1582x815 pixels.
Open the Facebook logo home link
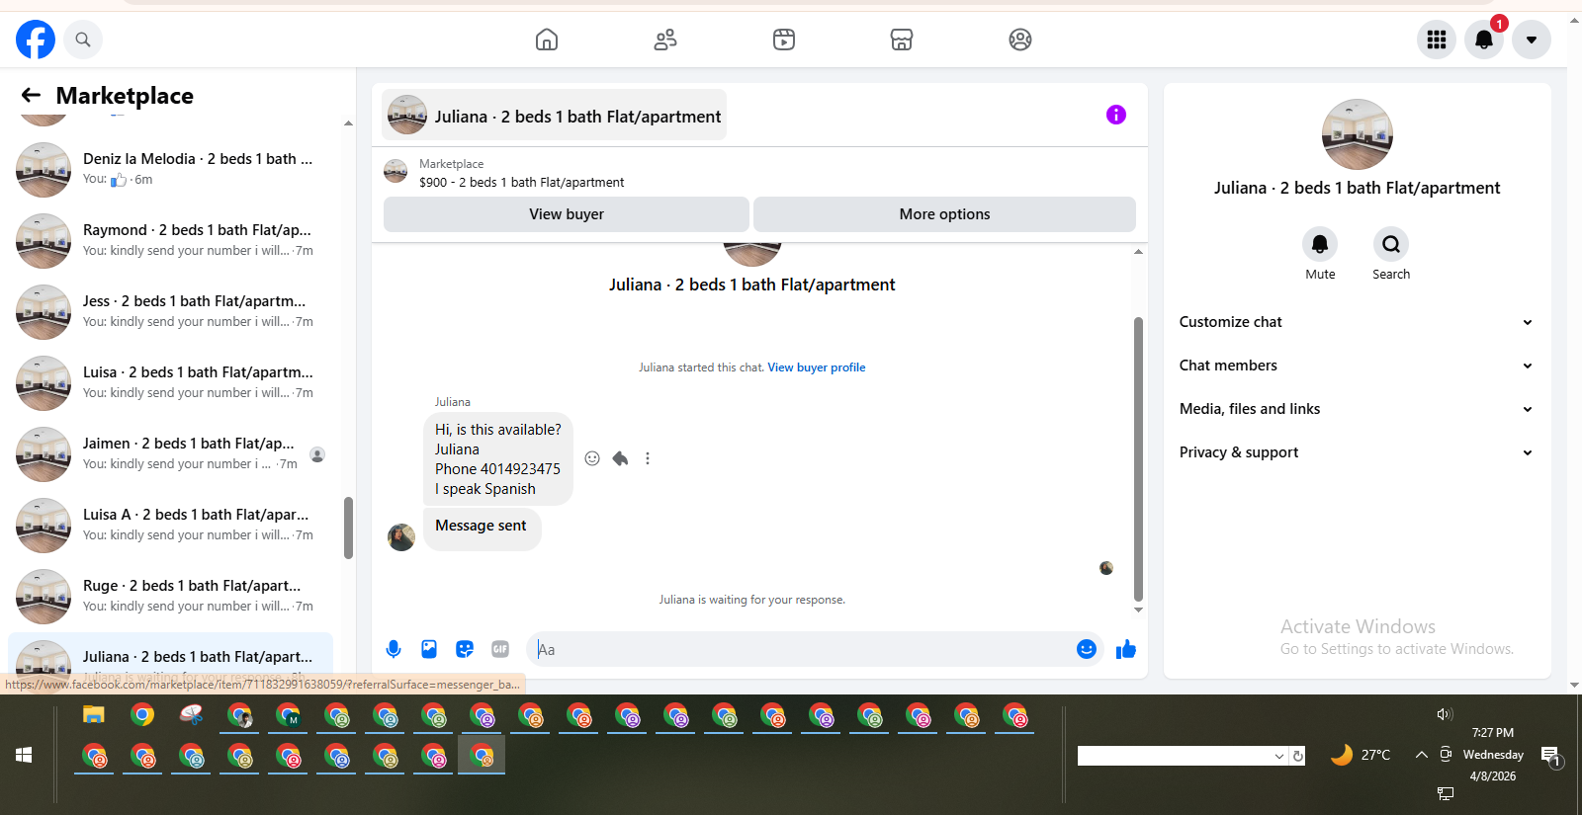36,40
